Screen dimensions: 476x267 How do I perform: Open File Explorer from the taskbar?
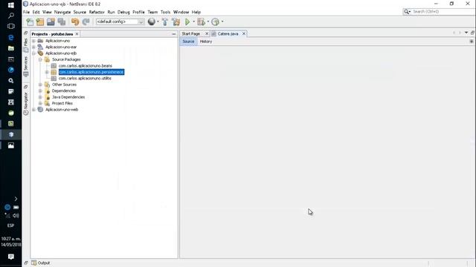click(x=11, y=48)
